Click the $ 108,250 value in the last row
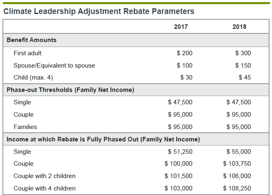Image resolution: width=272 pixels, height=195 pixels. click(237, 188)
